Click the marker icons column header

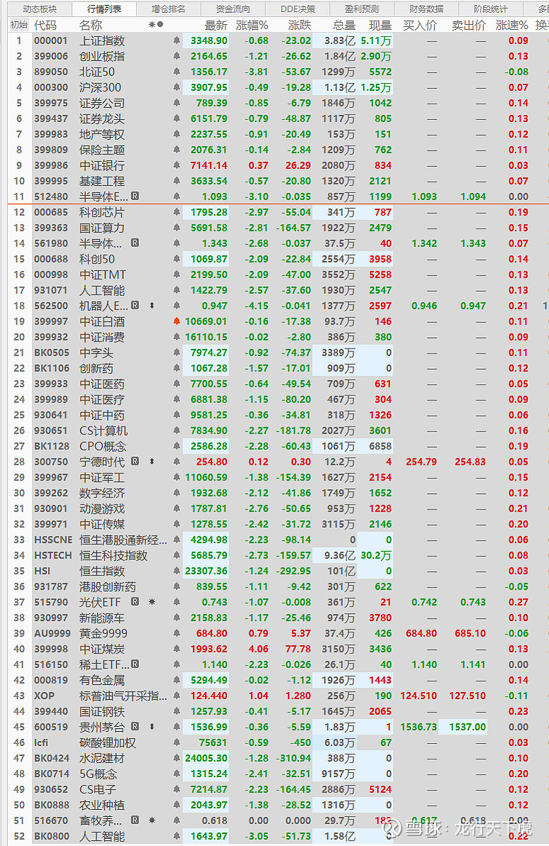pos(156,25)
